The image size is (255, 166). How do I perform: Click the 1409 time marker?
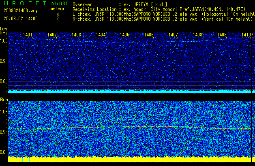pyautogui.click(x=222, y=35)
